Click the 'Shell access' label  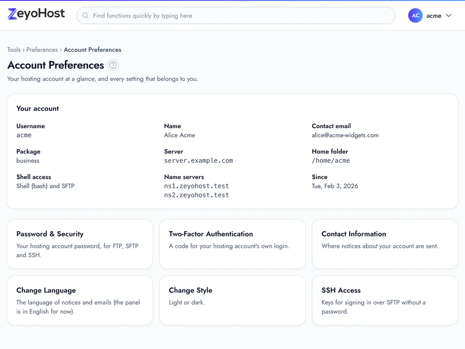click(x=34, y=177)
